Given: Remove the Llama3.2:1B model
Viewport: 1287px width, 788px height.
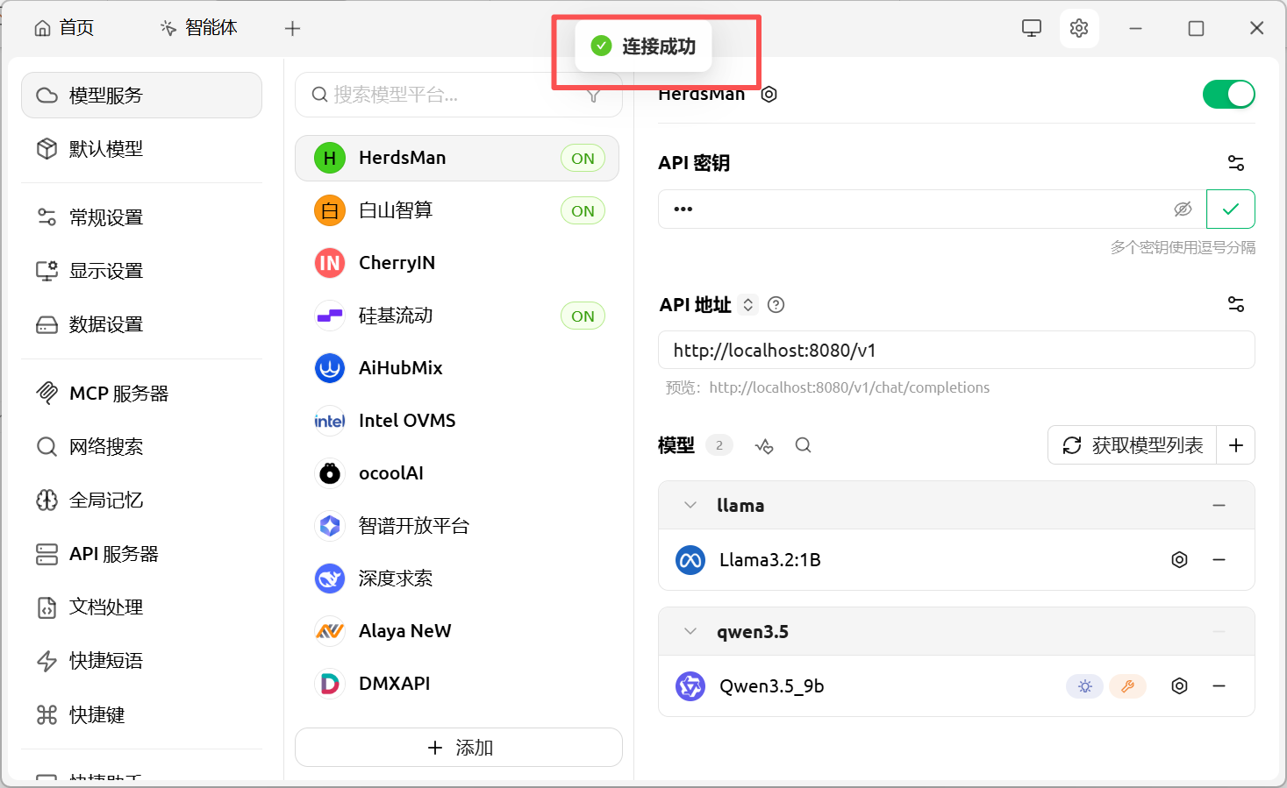Looking at the screenshot, I should [1219, 560].
